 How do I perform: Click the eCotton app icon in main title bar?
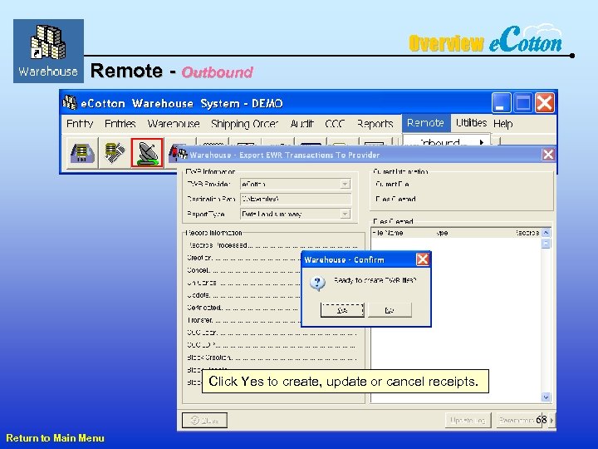tap(70, 103)
